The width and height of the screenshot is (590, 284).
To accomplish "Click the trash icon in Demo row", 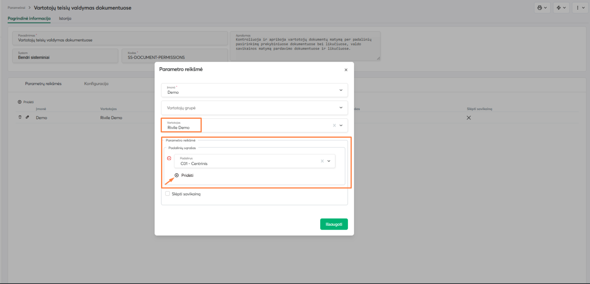I will 20,117.
